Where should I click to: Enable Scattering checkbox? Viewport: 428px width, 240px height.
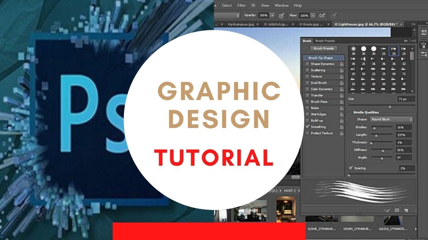[307, 70]
